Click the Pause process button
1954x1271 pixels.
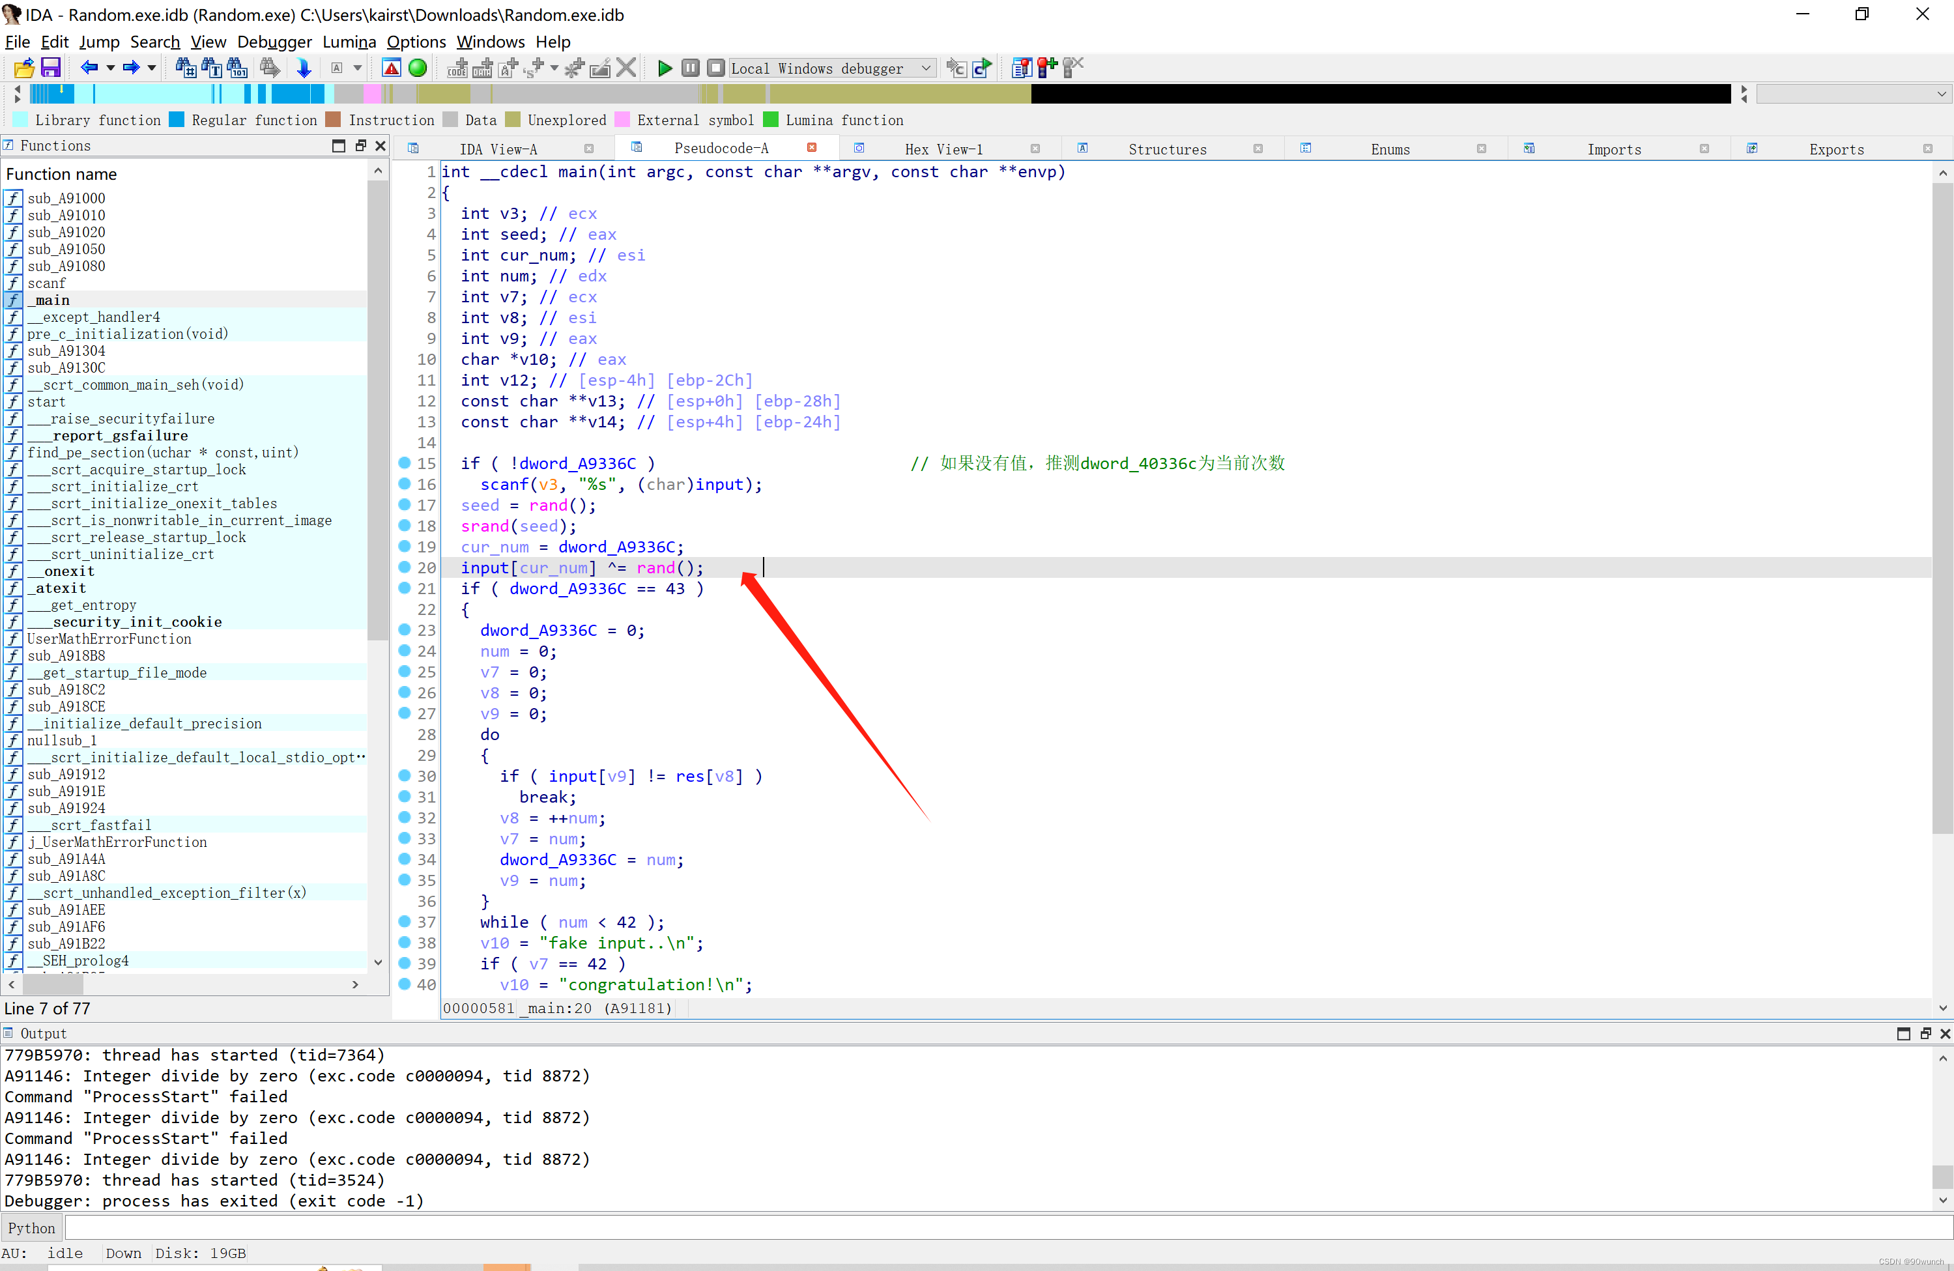click(691, 68)
